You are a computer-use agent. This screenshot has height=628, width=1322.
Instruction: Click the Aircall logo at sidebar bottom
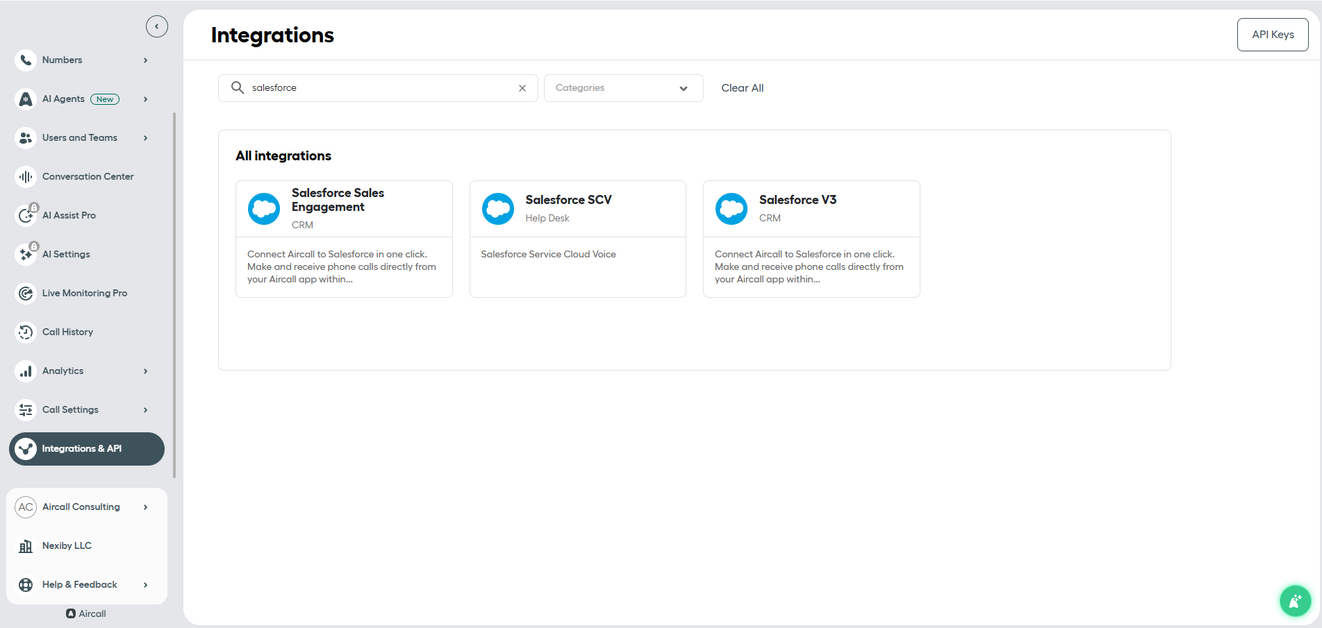[86, 613]
